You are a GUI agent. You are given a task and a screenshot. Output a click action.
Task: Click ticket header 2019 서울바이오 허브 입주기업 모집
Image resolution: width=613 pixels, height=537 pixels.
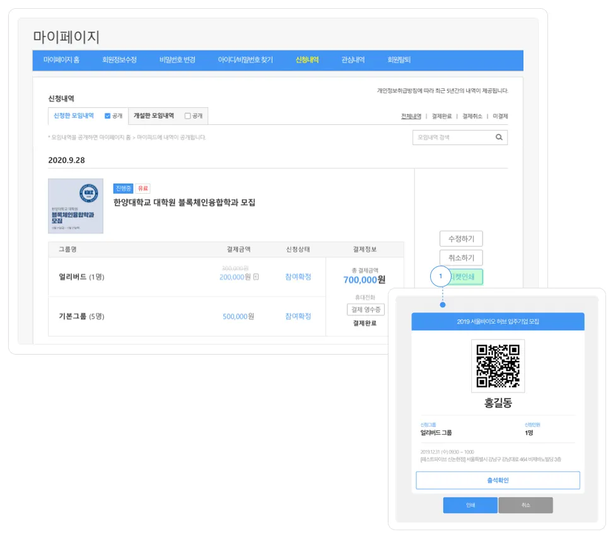498,321
